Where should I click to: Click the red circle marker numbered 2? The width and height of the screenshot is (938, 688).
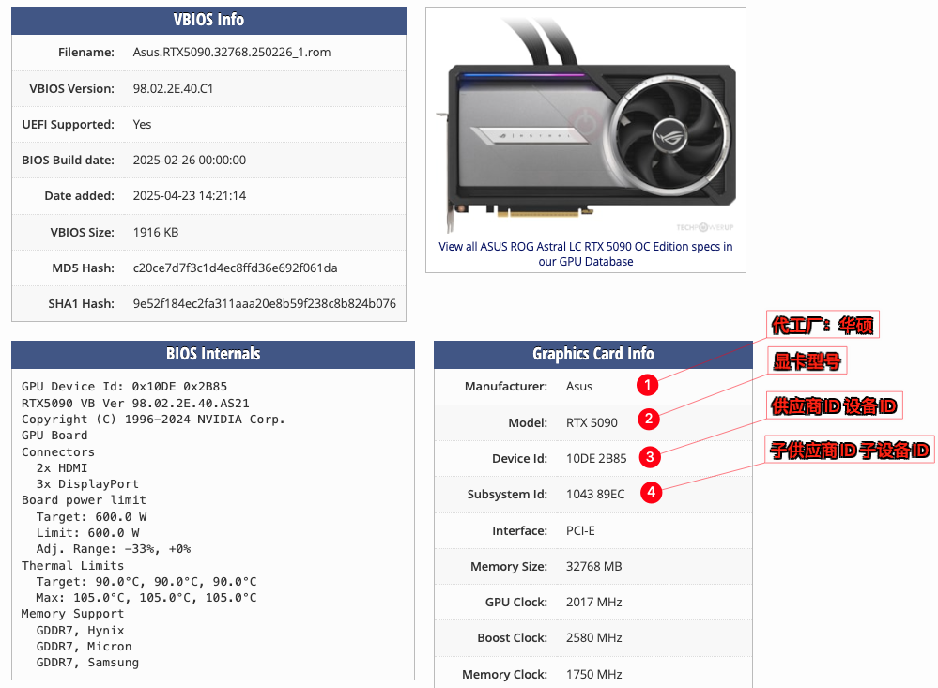point(648,420)
